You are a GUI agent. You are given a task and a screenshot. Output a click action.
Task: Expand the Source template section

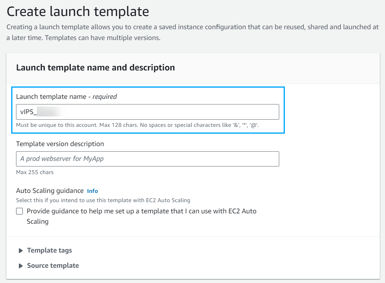pos(49,266)
